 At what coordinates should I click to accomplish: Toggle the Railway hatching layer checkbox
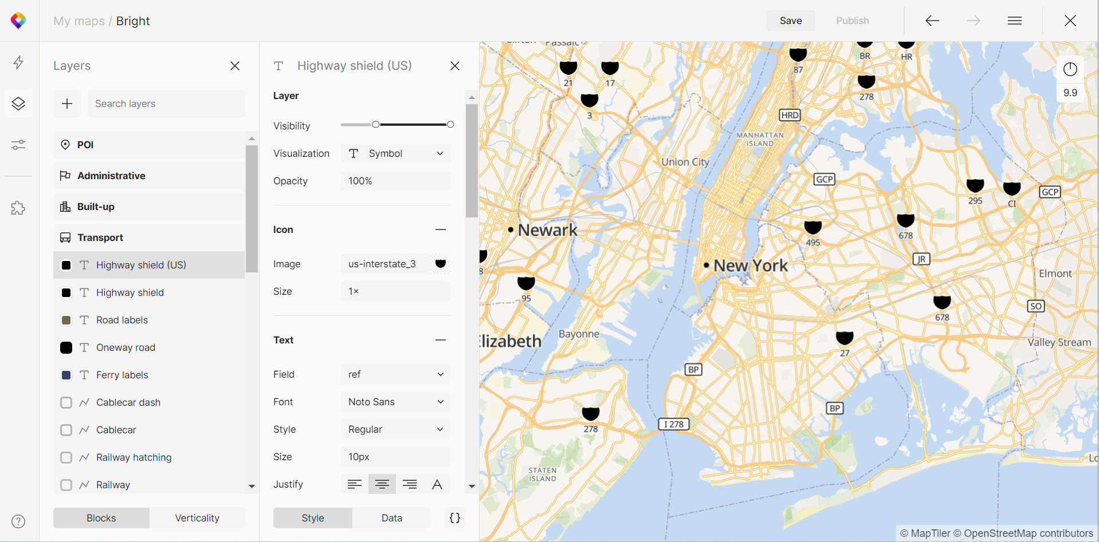(66, 457)
